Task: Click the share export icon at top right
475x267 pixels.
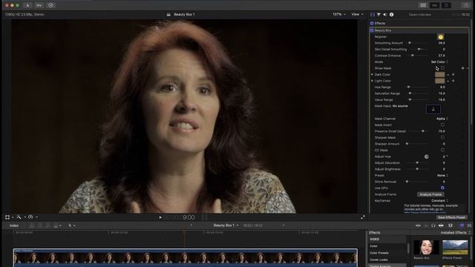Action: [466, 5]
